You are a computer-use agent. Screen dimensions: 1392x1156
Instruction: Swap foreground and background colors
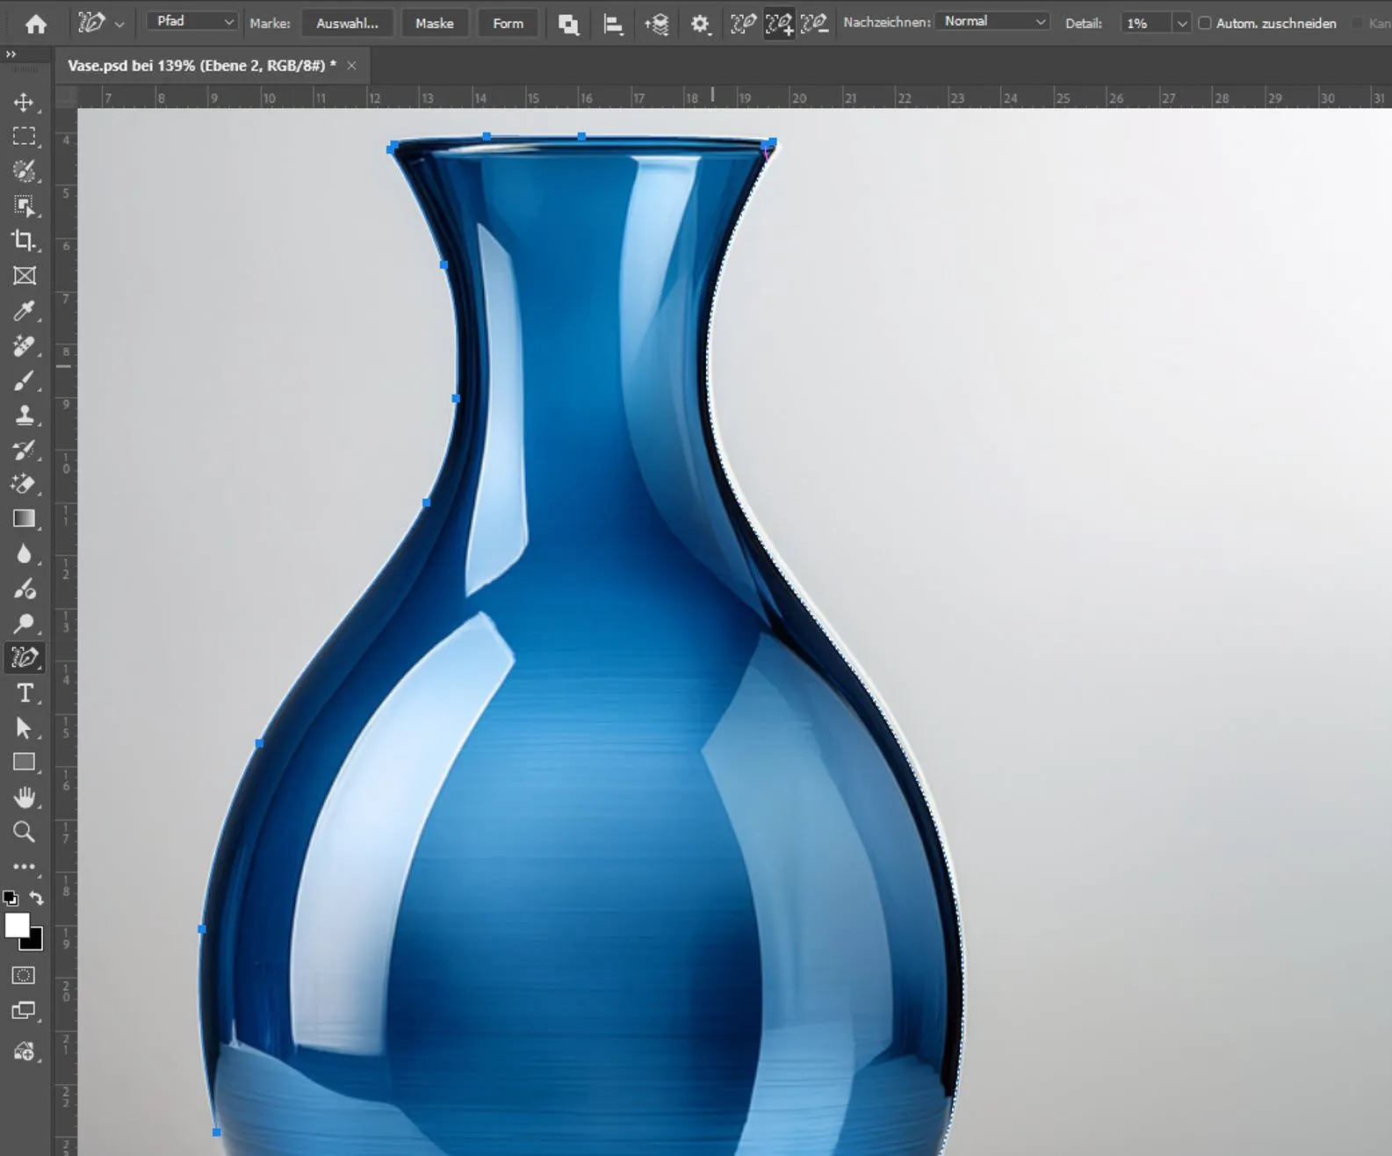click(x=37, y=898)
